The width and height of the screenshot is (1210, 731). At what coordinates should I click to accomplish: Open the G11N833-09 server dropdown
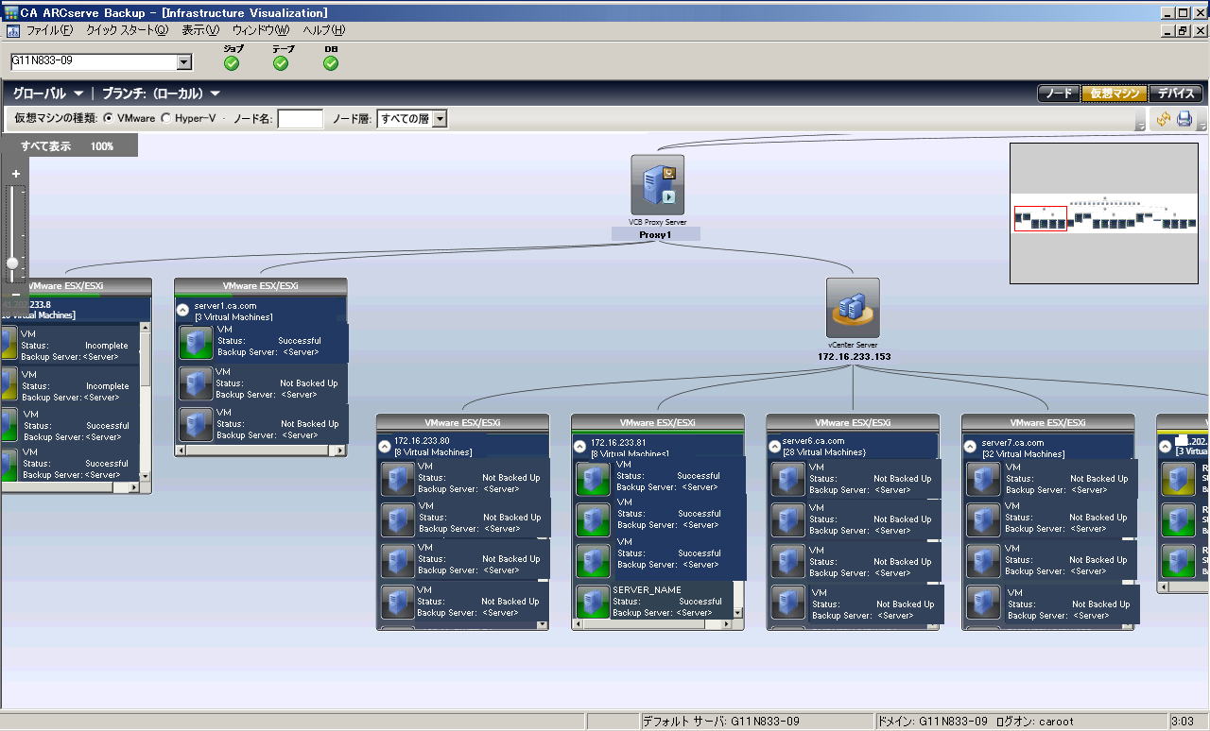point(184,62)
